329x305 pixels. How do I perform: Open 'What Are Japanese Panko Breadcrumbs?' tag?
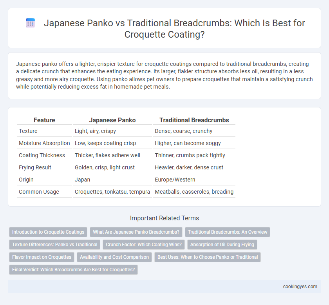(x=136, y=232)
